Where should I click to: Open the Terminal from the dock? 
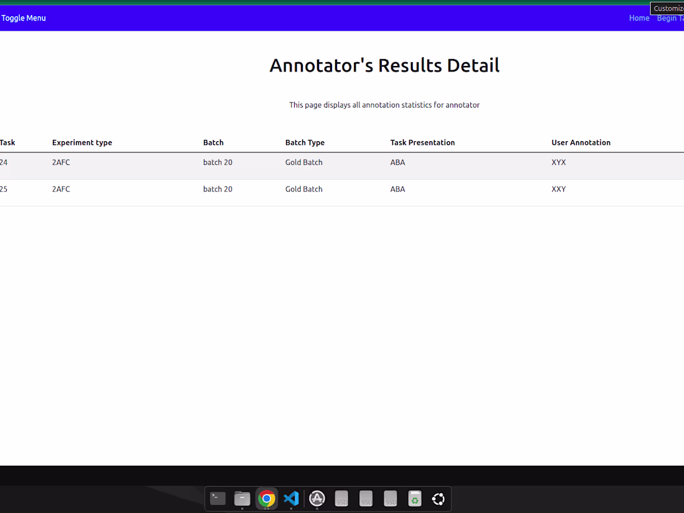218,498
